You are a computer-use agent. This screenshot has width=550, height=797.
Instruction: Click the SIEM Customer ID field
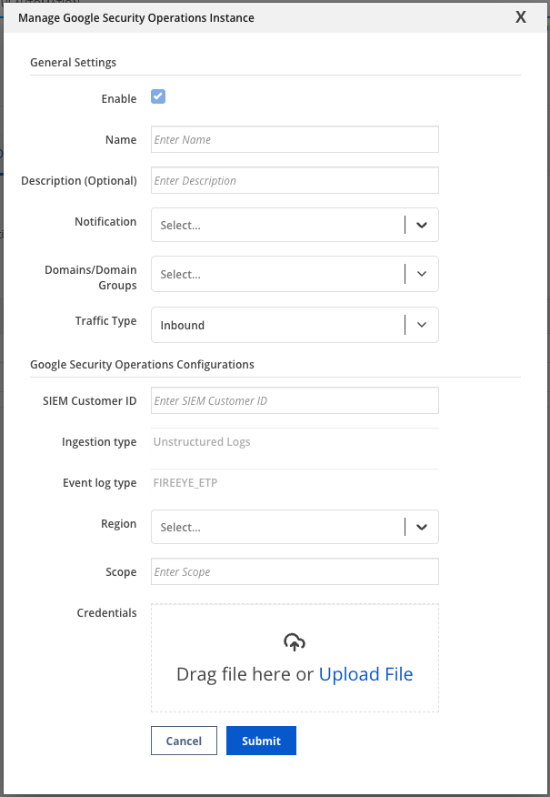tap(295, 400)
